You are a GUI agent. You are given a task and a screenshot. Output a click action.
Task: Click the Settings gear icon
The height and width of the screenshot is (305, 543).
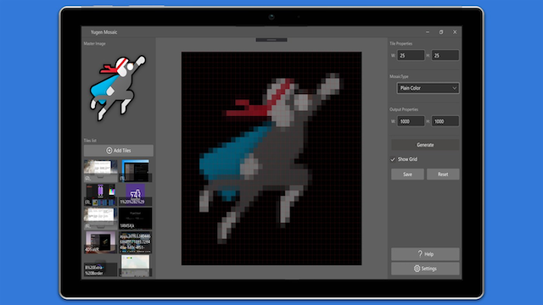[417, 269]
